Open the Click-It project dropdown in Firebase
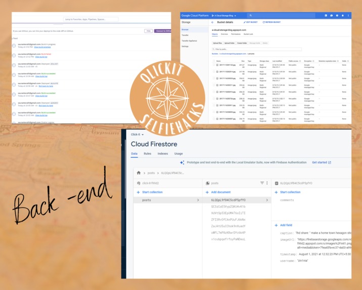The width and height of the screenshot is (362, 290). coord(137,135)
